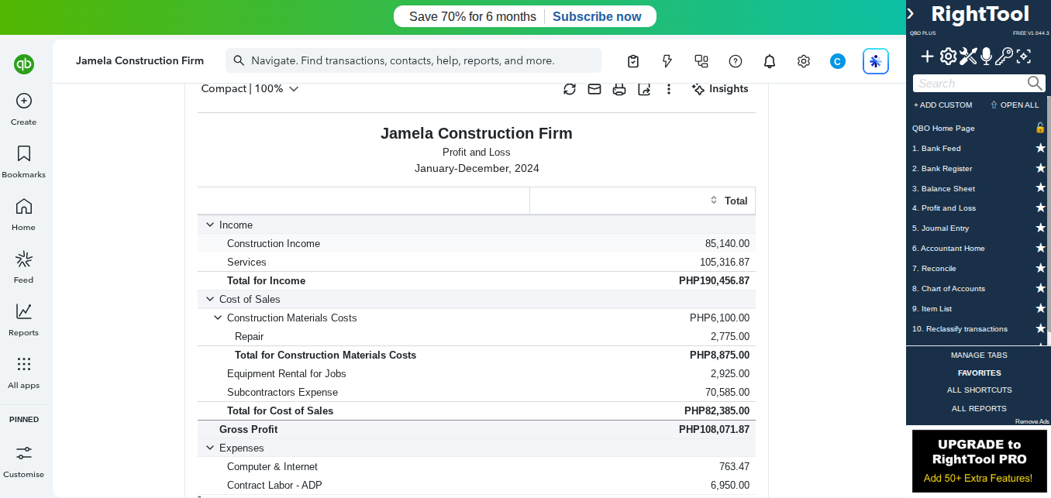Open Insights panel
Screen dimensions: 1051x498
719,89
